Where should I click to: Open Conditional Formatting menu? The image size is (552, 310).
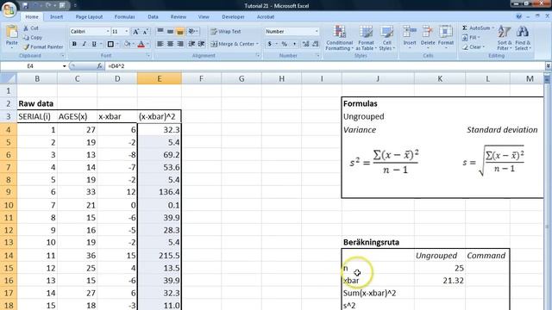(339, 38)
